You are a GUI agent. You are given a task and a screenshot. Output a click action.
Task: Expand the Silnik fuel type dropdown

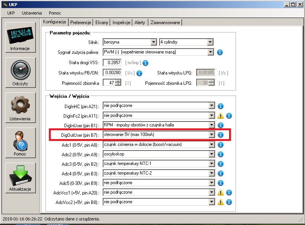tap(153, 42)
